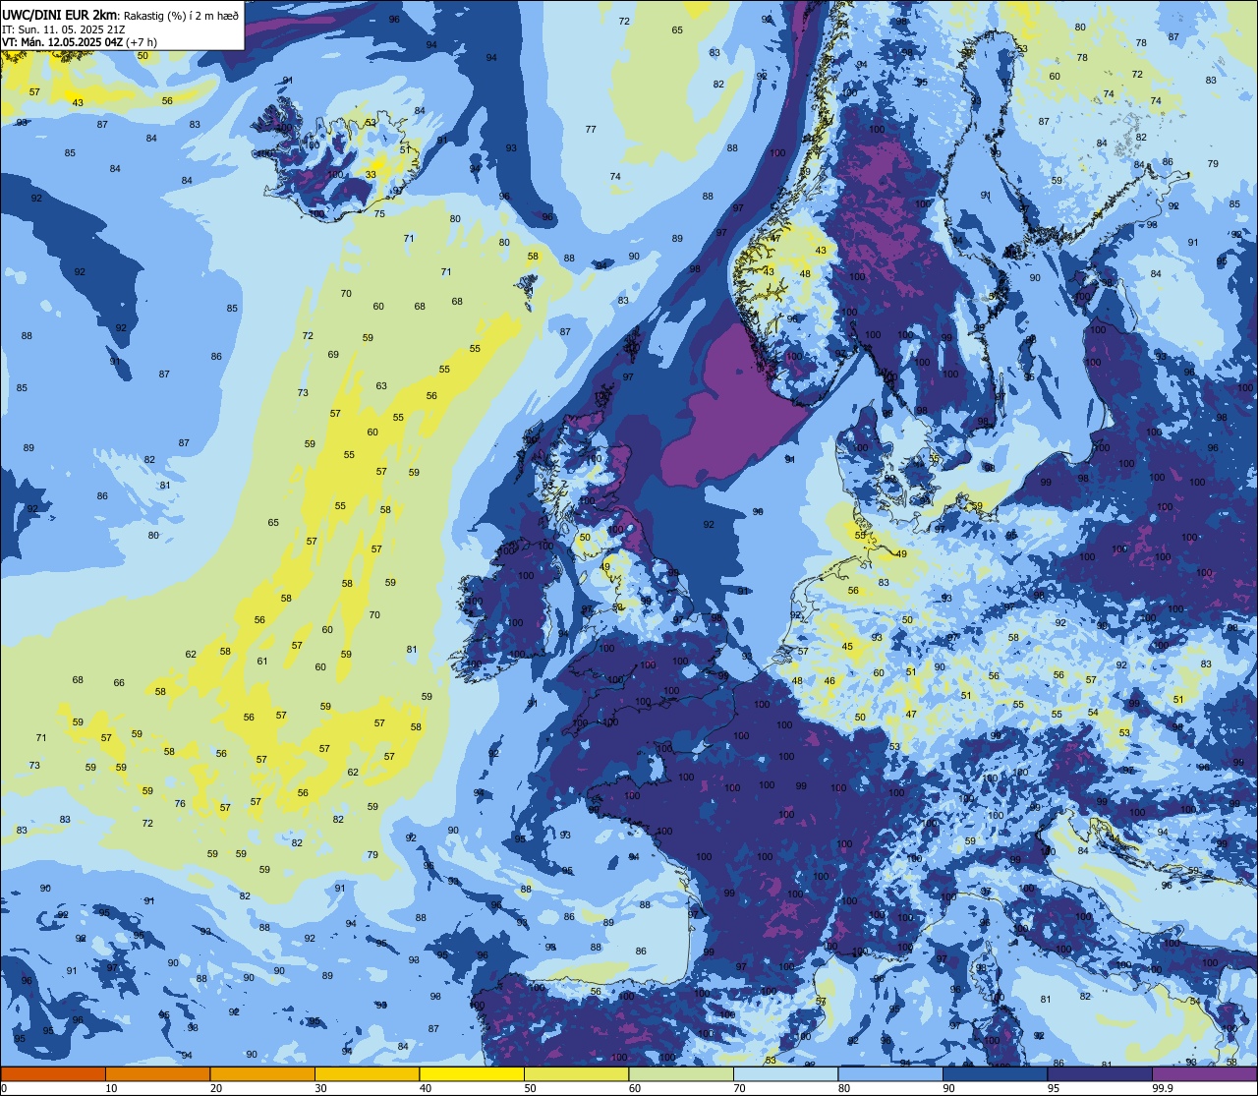The height and width of the screenshot is (1096, 1258).
Task: Select the legend swatch for 20 to 30 percent
Action: 262,1073
